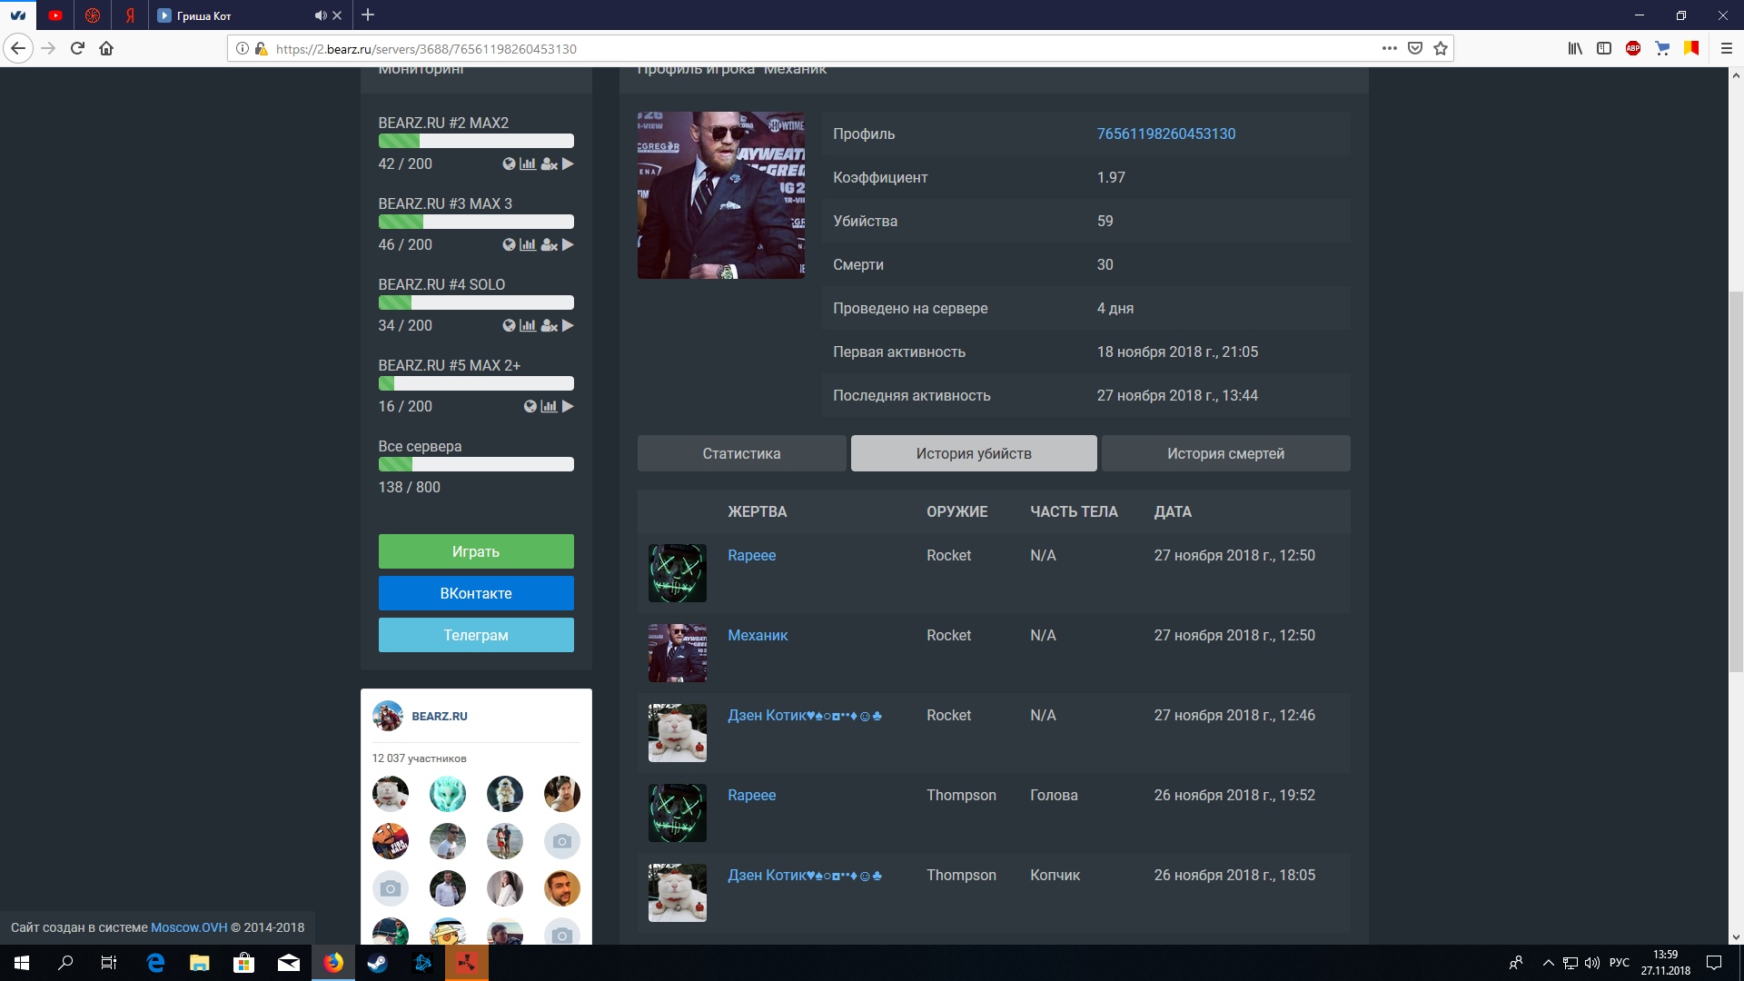Open the Steam profile ID link 76561198260453130
The width and height of the screenshot is (1744, 981).
(1165, 134)
